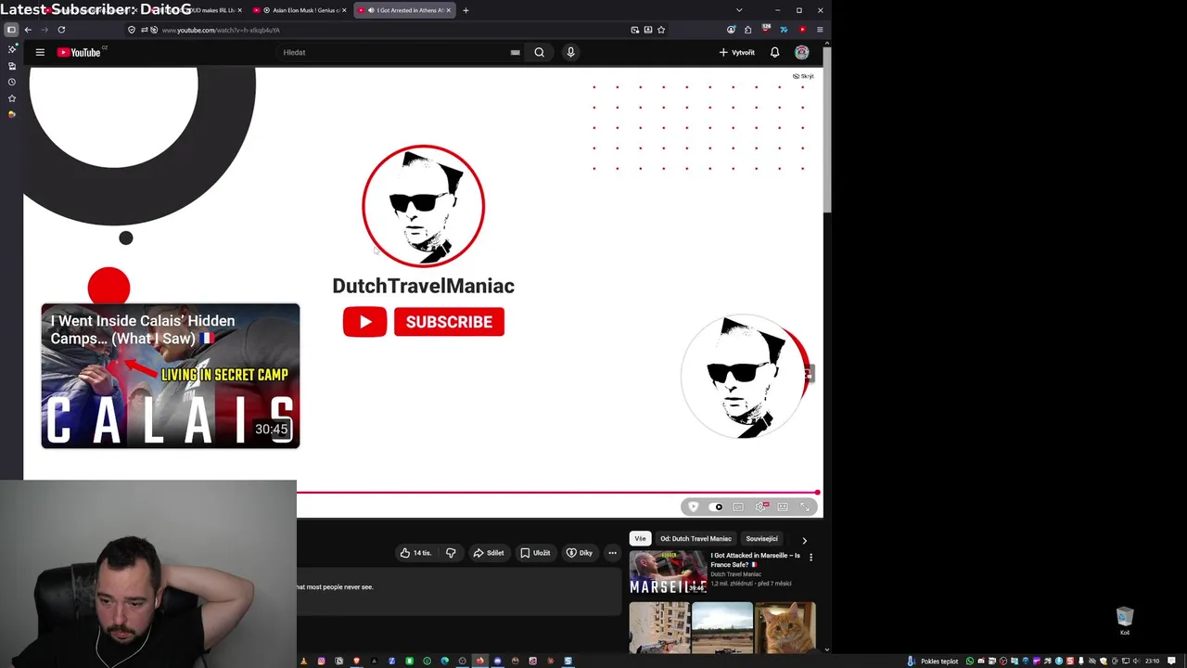Like the video with 14 tis. thumbs up

[415, 553]
